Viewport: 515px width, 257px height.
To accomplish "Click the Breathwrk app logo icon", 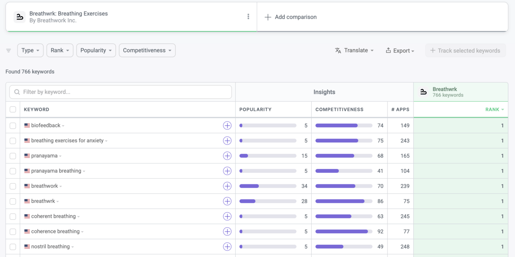I will tap(20, 17).
